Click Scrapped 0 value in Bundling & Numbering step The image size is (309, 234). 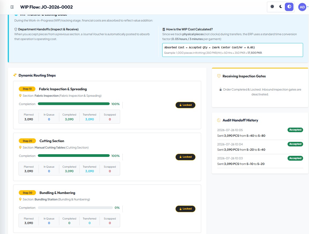[x=110, y=223]
